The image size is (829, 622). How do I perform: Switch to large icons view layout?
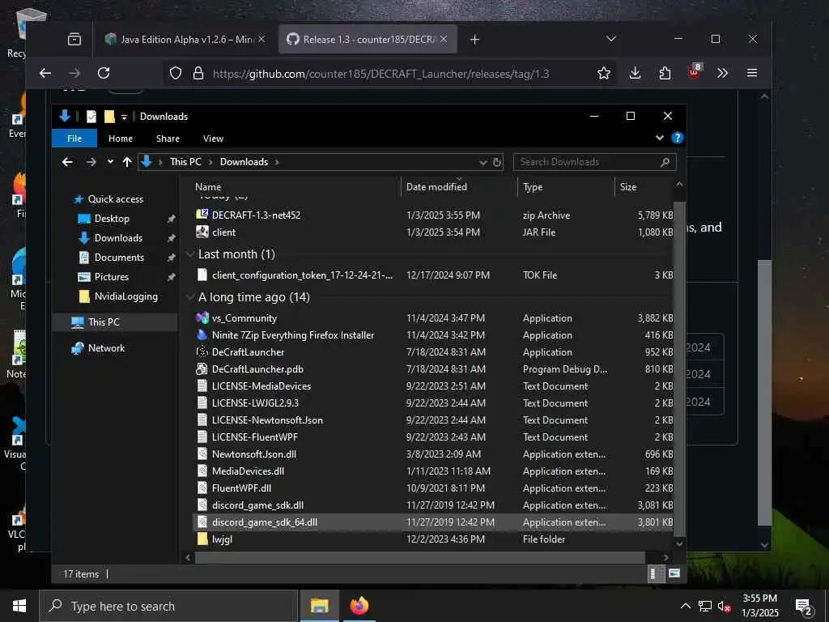click(x=674, y=574)
